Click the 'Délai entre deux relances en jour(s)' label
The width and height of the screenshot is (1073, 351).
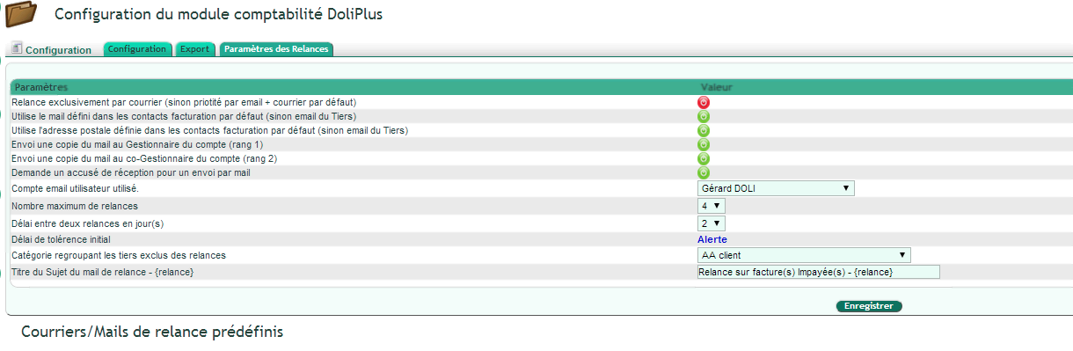tap(88, 223)
